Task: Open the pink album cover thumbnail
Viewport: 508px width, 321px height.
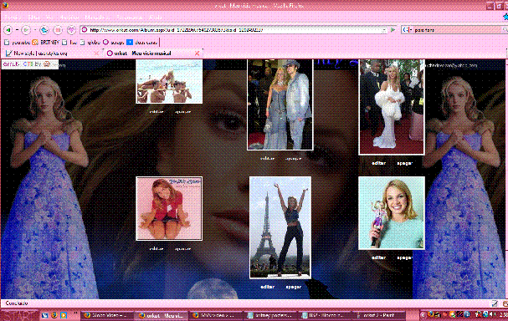Action: (x=169, y=209)
